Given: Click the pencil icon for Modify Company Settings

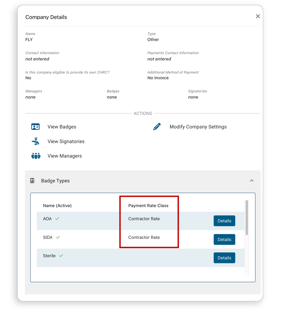Looking at the screenshot, I should [x=157, y=127].
